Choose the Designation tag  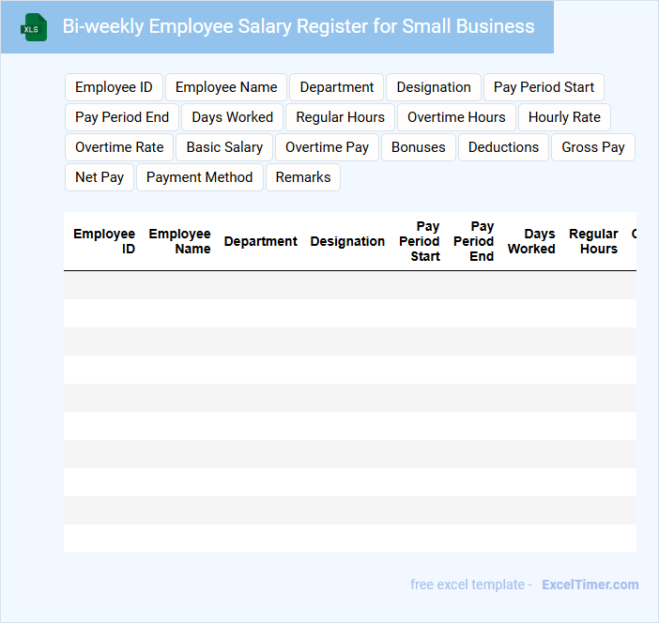(434, 87)
